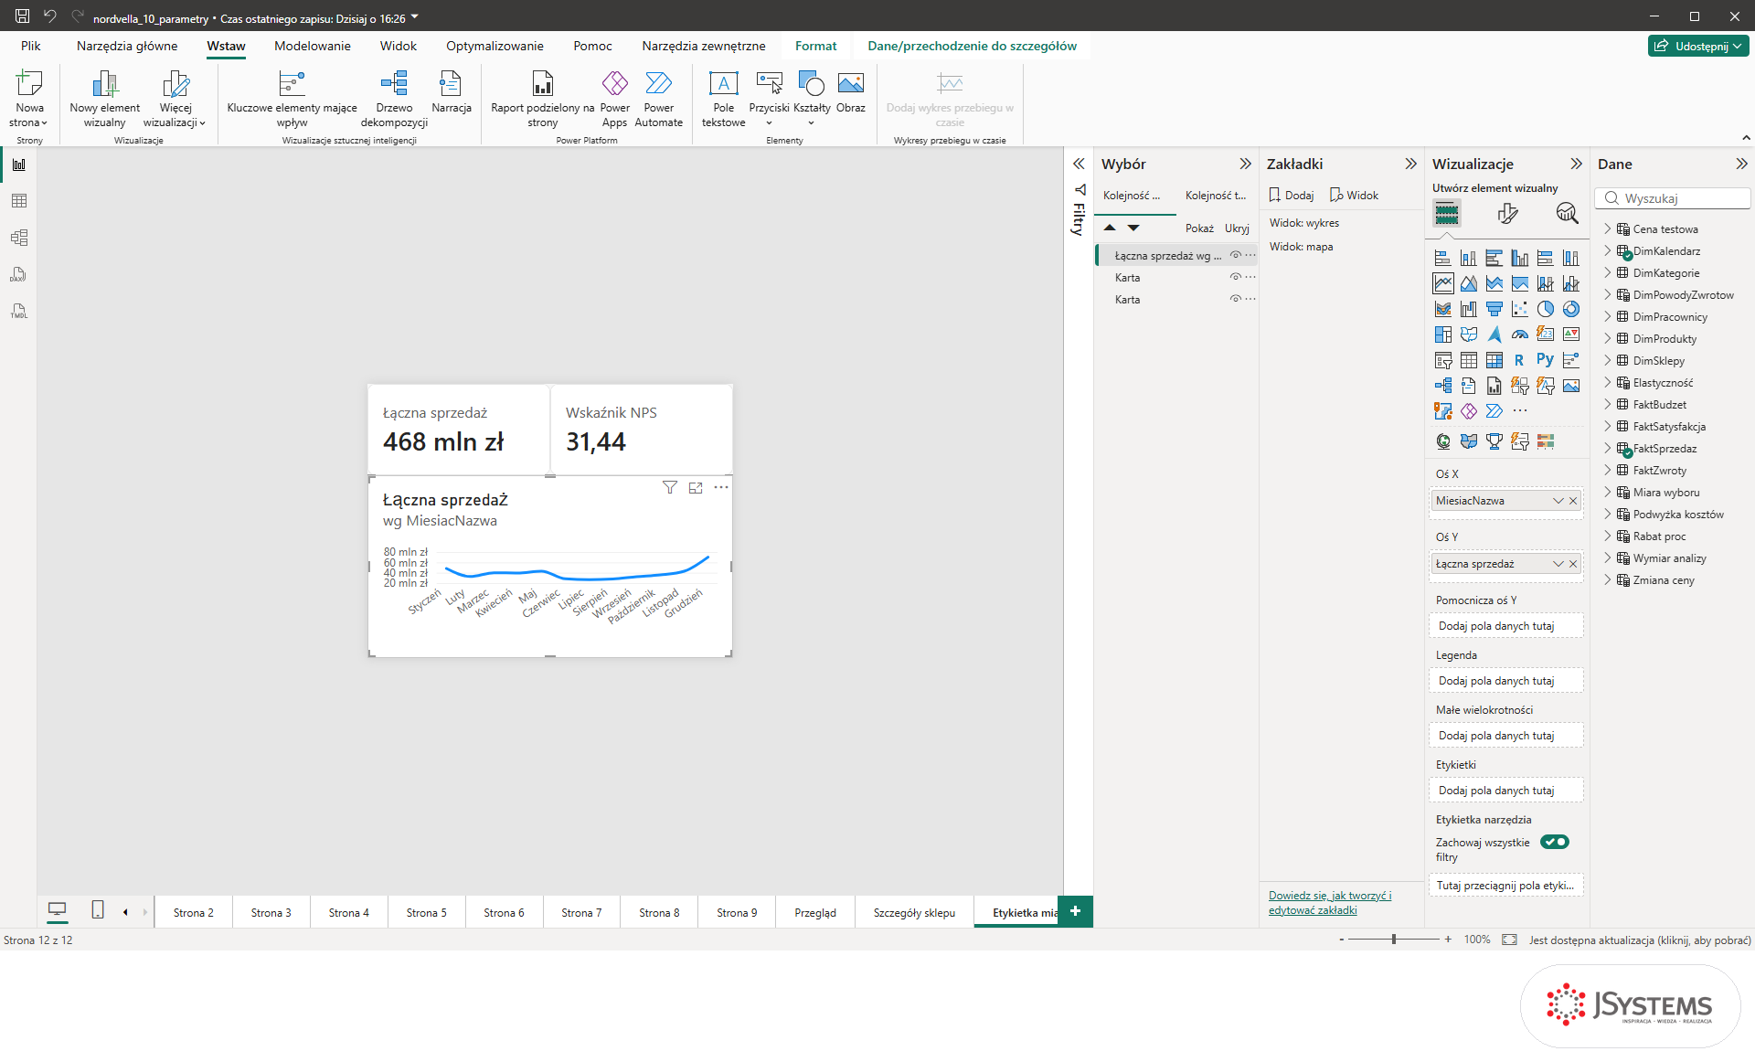Adjust the zoom slider handle
The height and width of the screenshot is (1062, 1755).
1394,940
